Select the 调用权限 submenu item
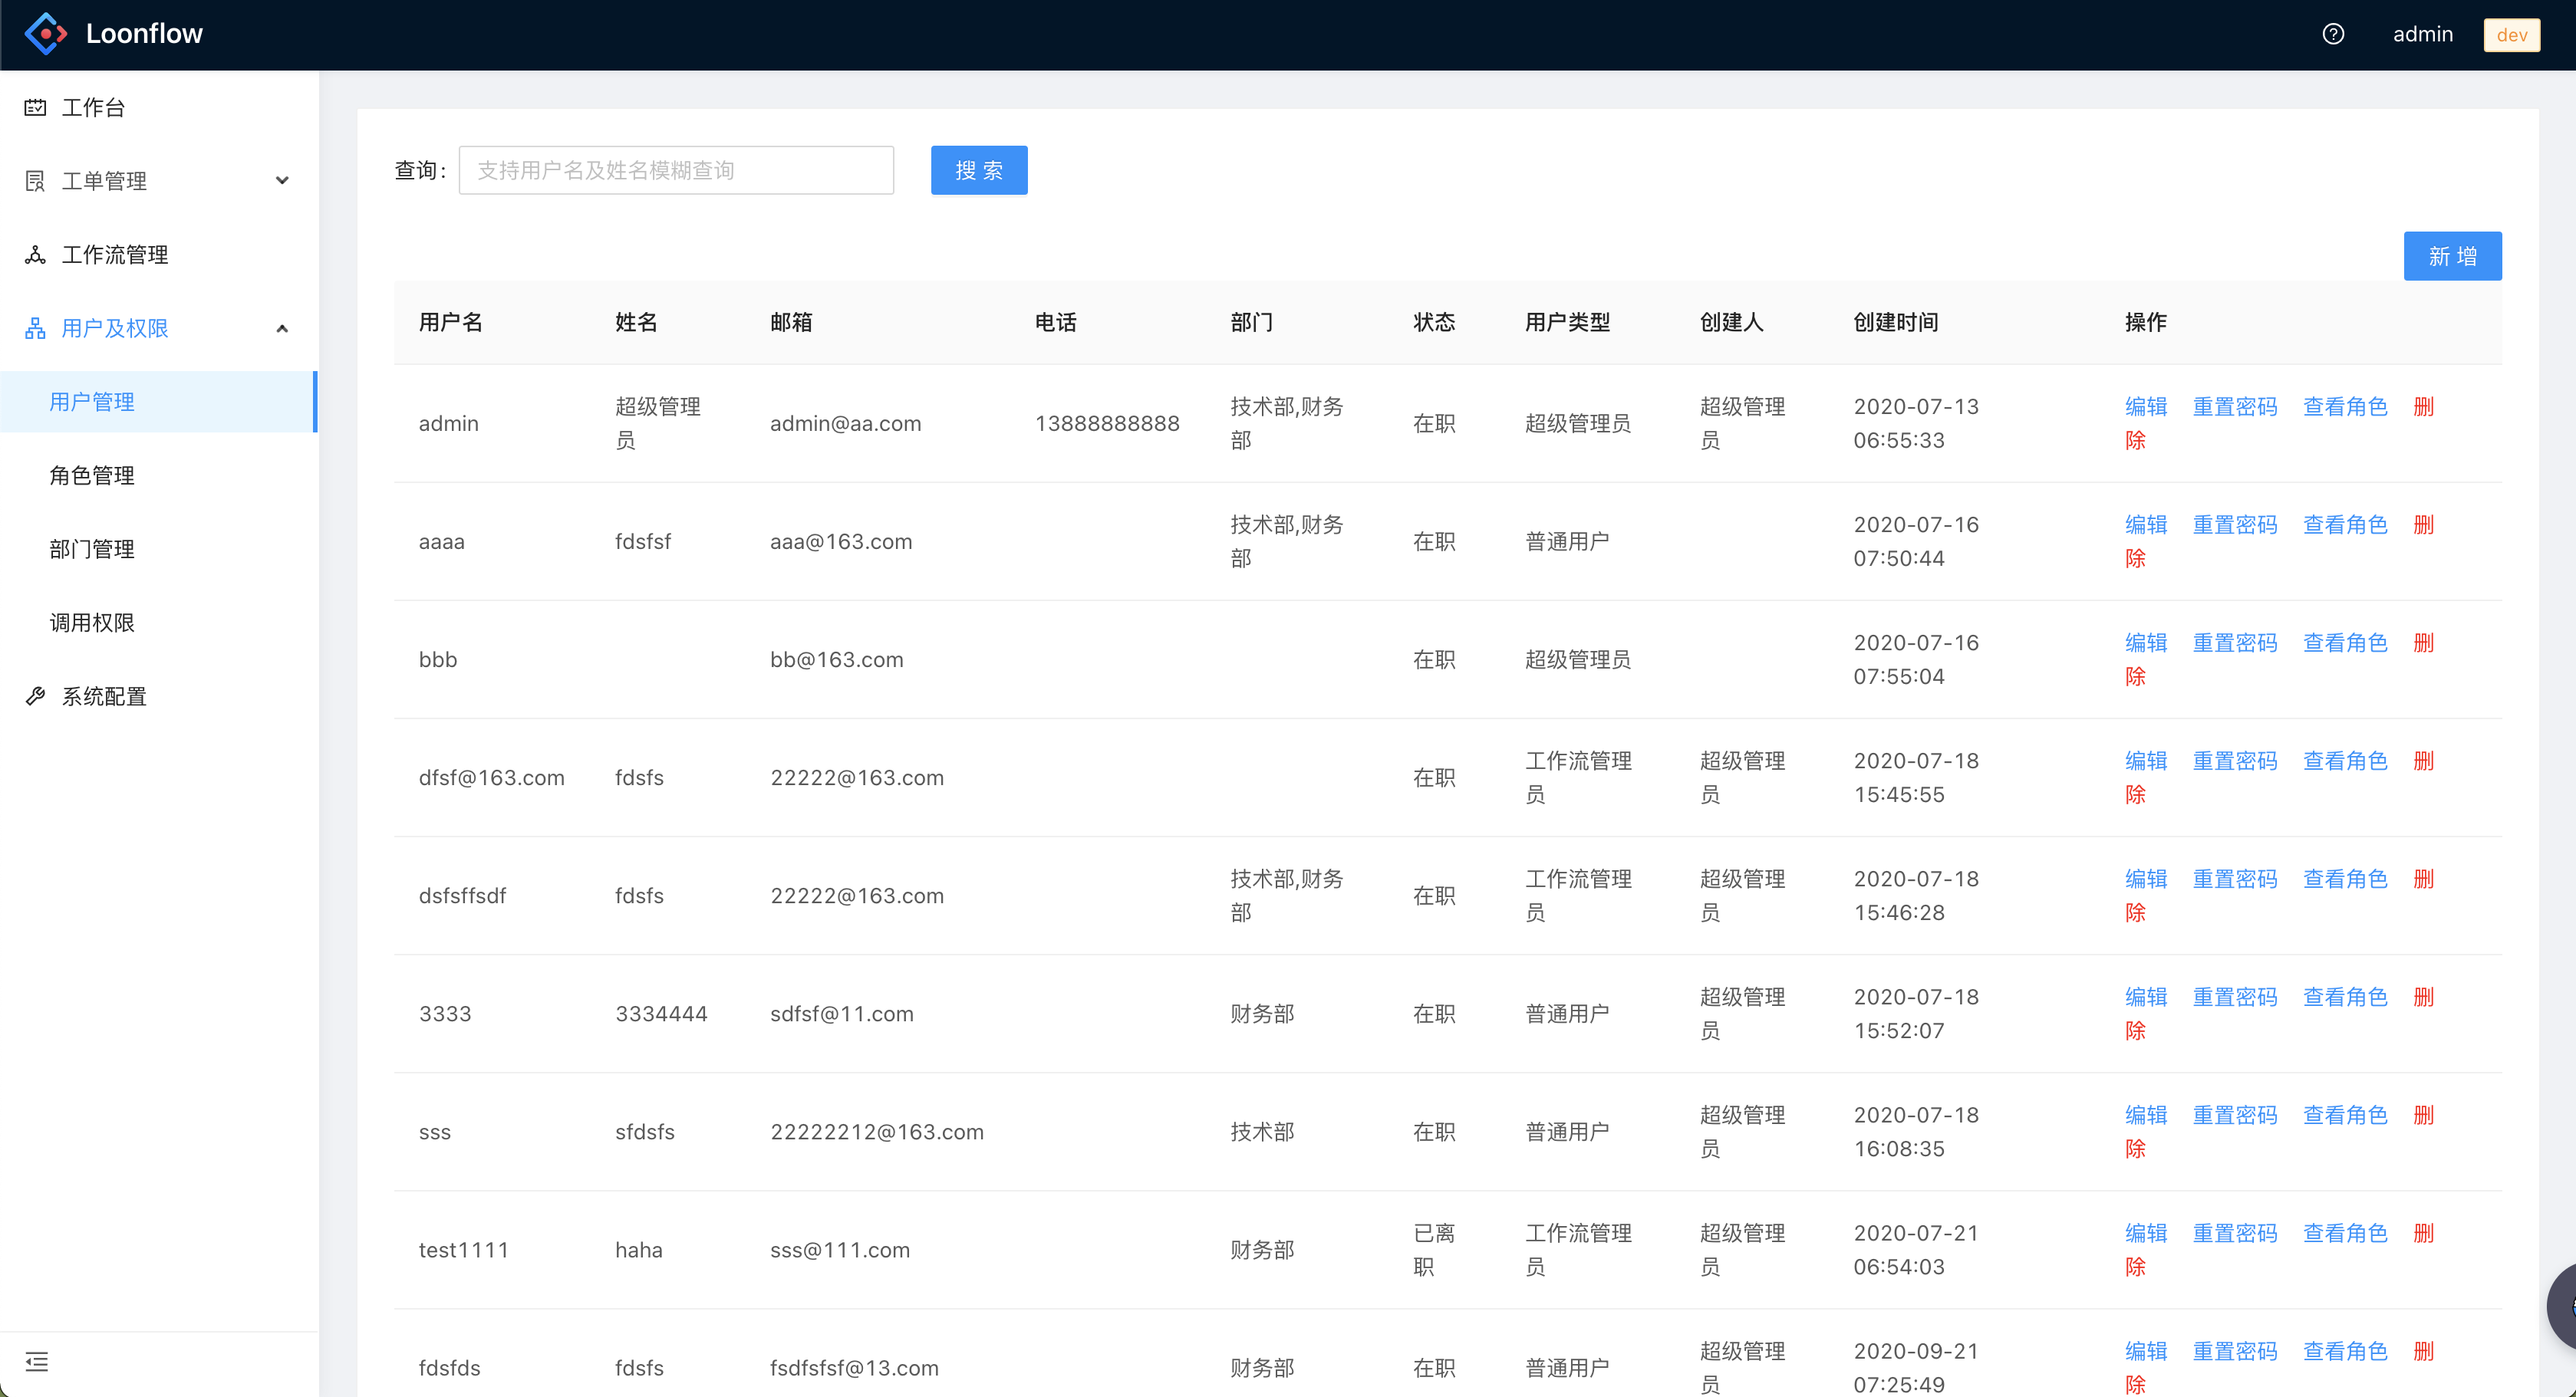 [x=159, y=623]
